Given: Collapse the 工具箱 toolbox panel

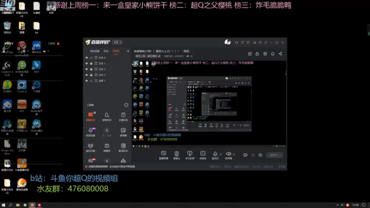Looking at the screenshot, I should 126,105.
